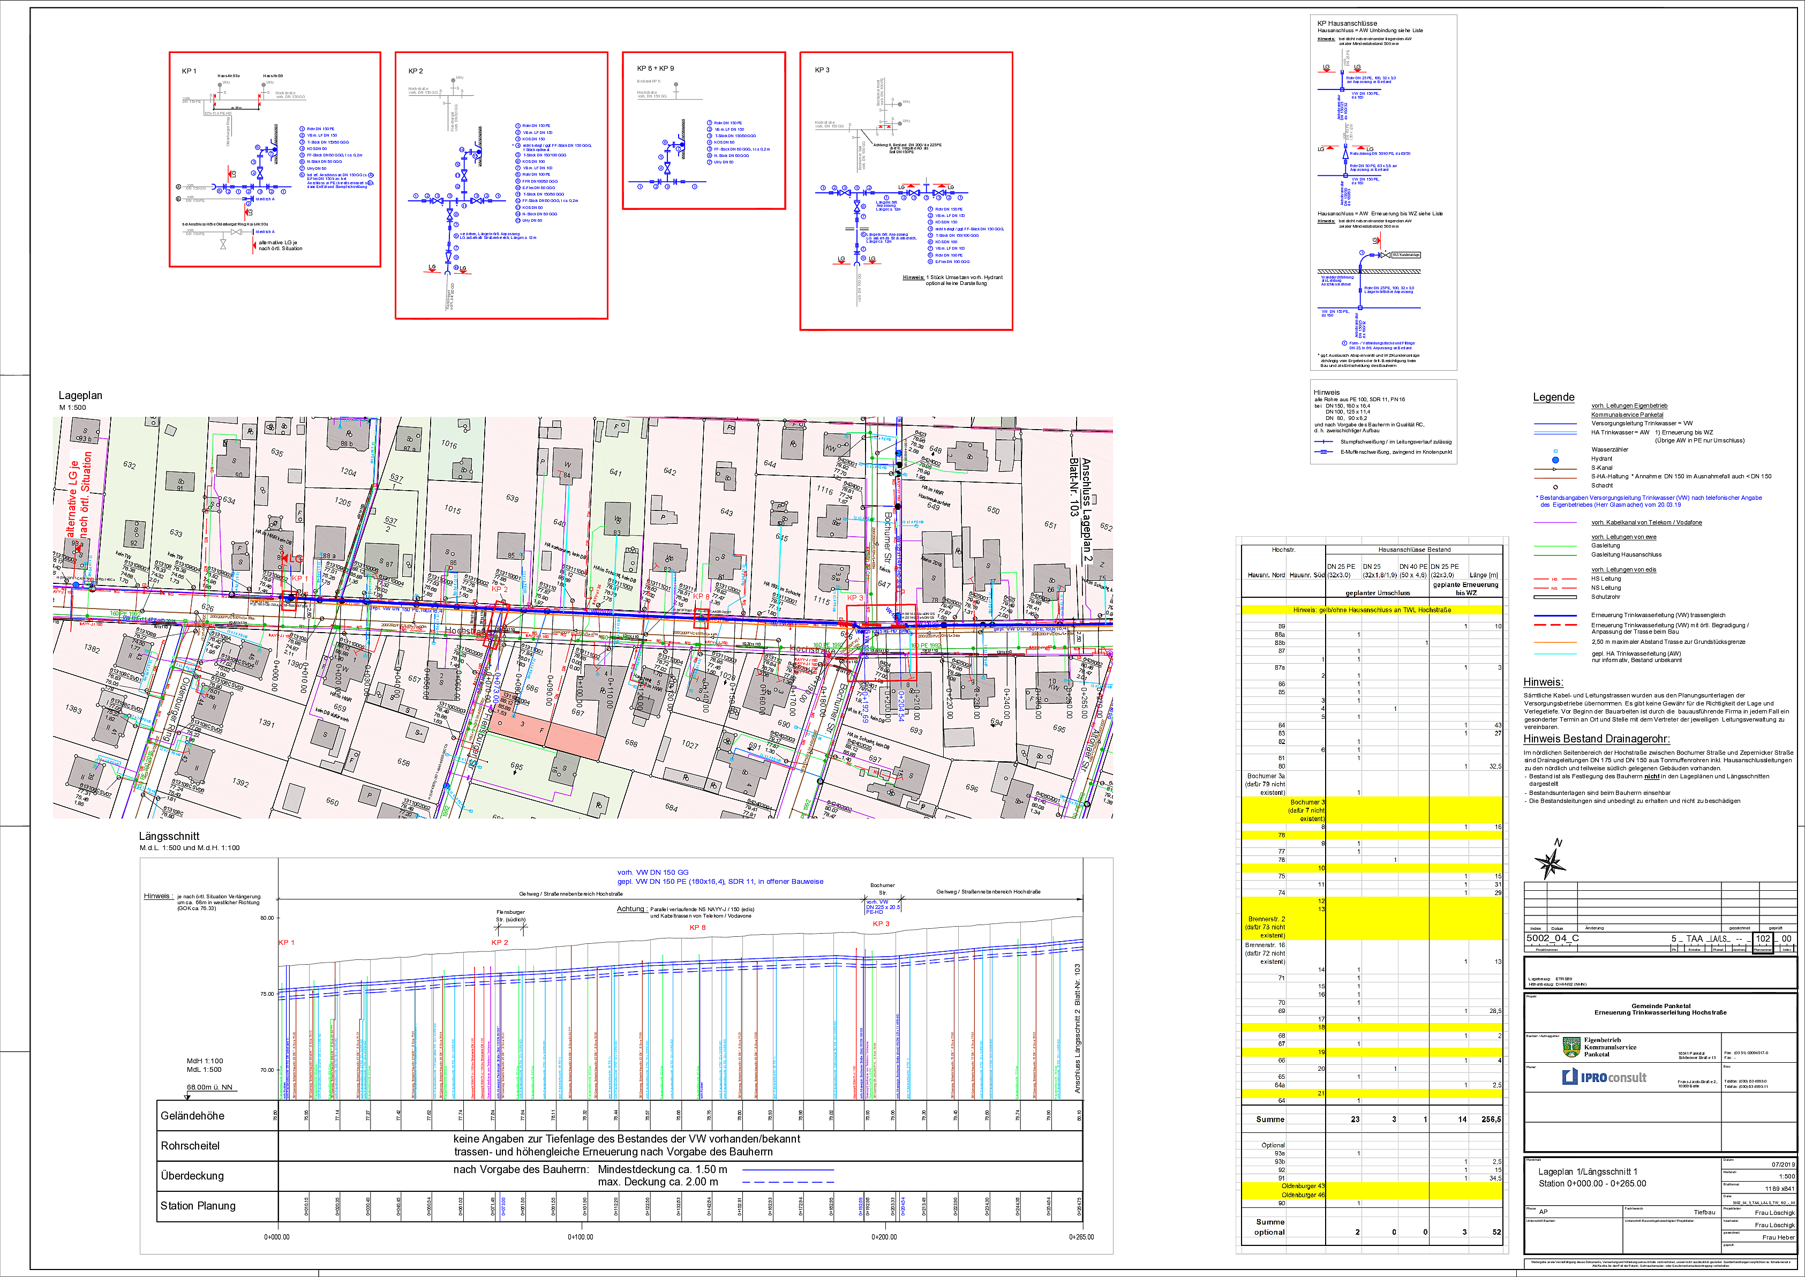Click the S-Kanal arrow line symbol
1805x1277 pixels.
[1555, 469]
